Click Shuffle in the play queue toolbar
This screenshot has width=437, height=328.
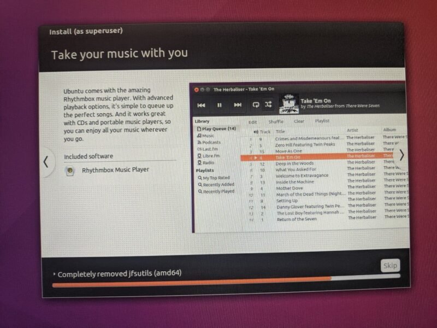pos(276,121)
